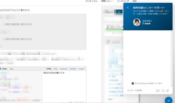Screen dimensions: 175x103
Task: Open the emoji picker in chat
Action: click(163, 91)
